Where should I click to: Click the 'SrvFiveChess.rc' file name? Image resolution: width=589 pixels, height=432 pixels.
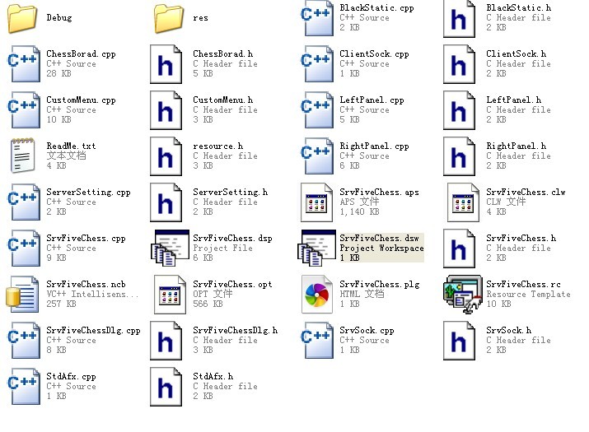tap(523, 285)
